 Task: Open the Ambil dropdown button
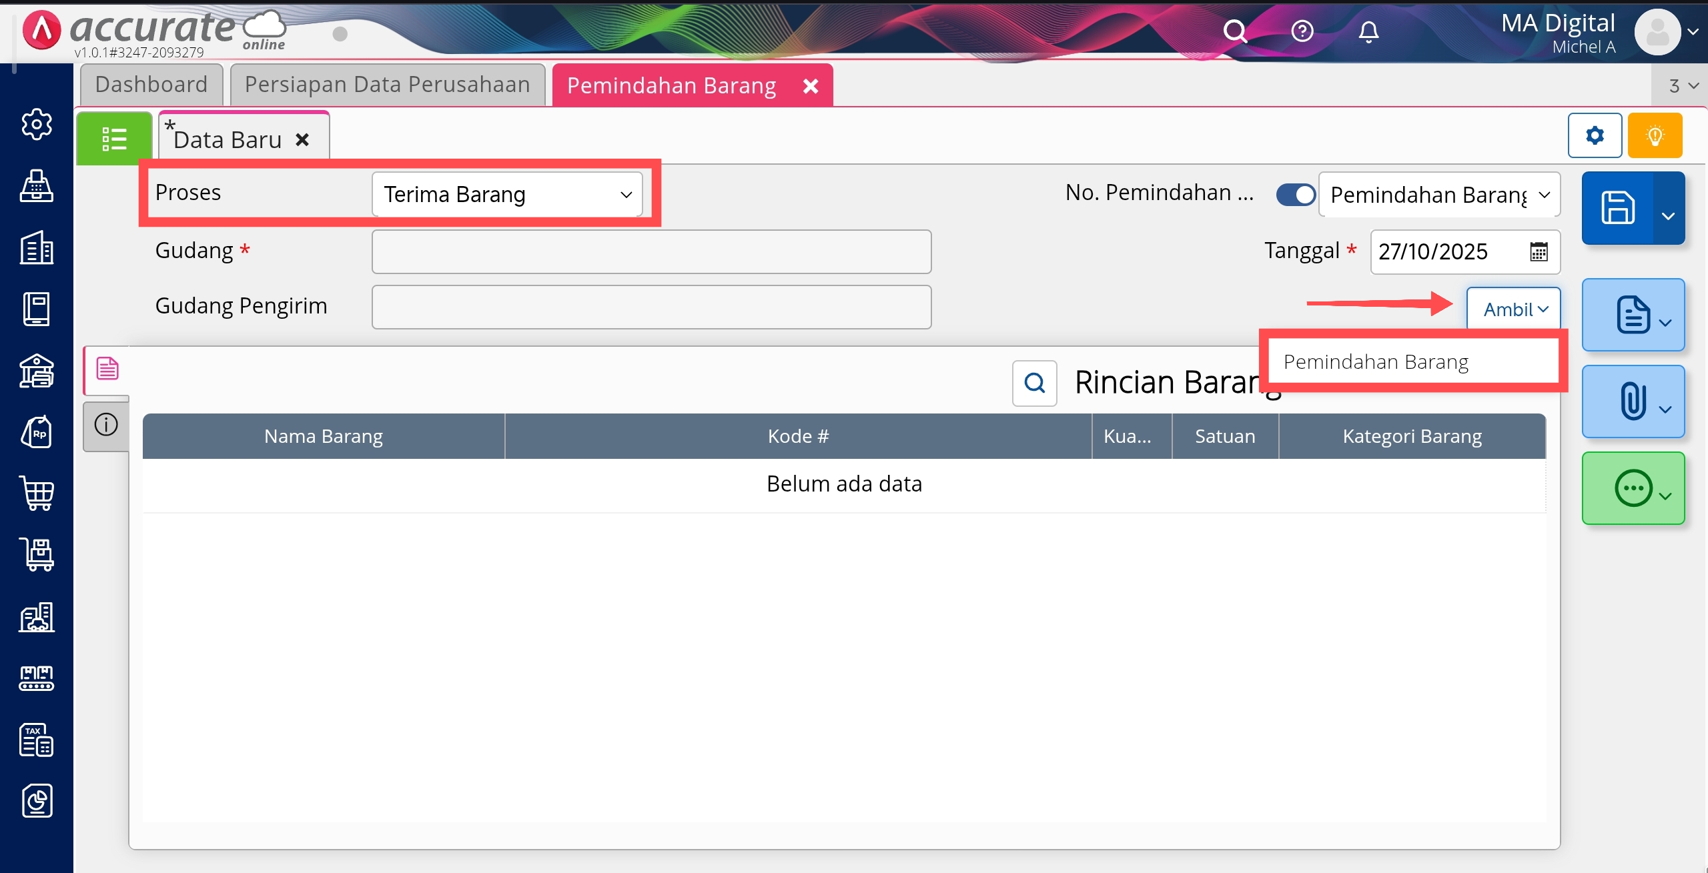1513,309
